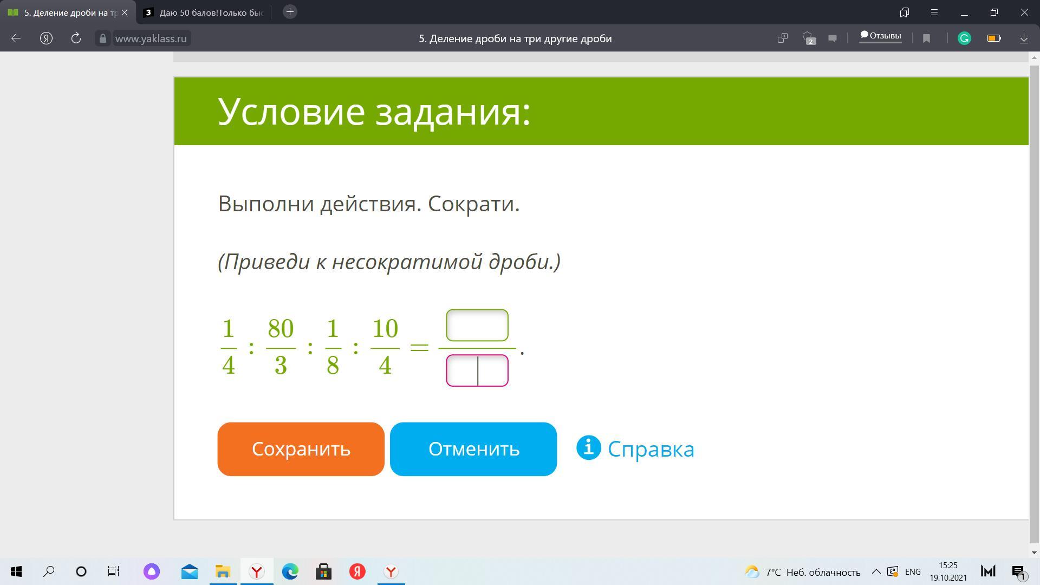Open the clock 15:25 date panel
The image size is (1040, 585).
coord(948,571)
